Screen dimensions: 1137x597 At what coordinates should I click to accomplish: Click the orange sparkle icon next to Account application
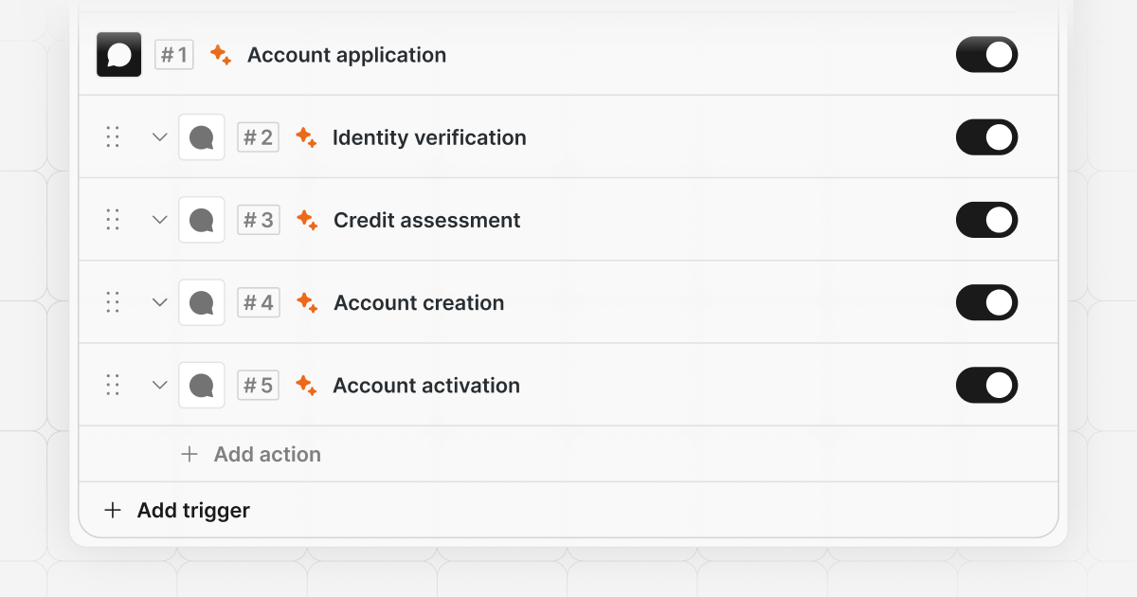[221, 55]
